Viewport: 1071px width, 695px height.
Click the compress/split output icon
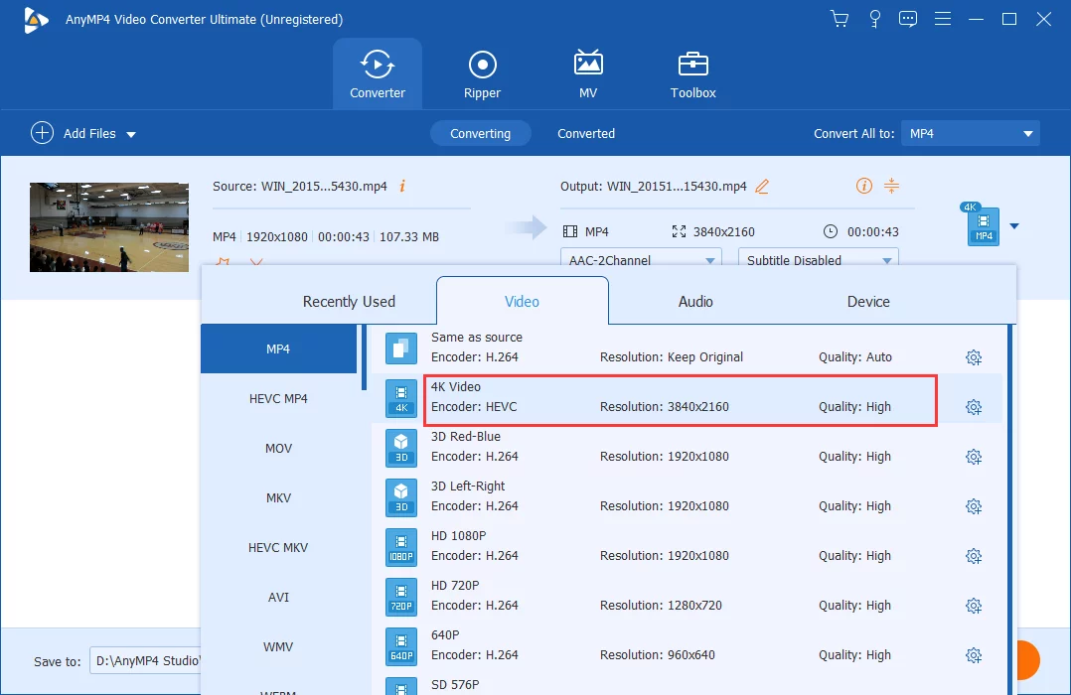(891, 186)
